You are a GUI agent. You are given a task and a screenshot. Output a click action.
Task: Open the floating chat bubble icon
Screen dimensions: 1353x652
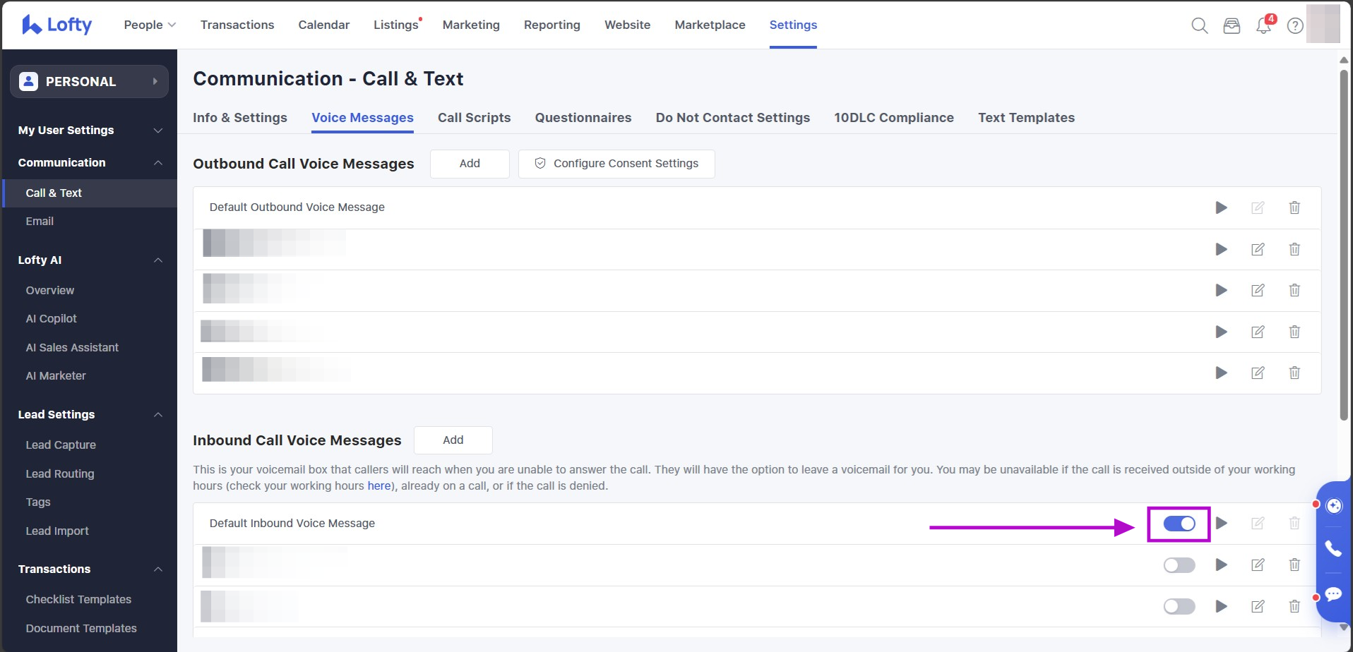coord(1333,593)
